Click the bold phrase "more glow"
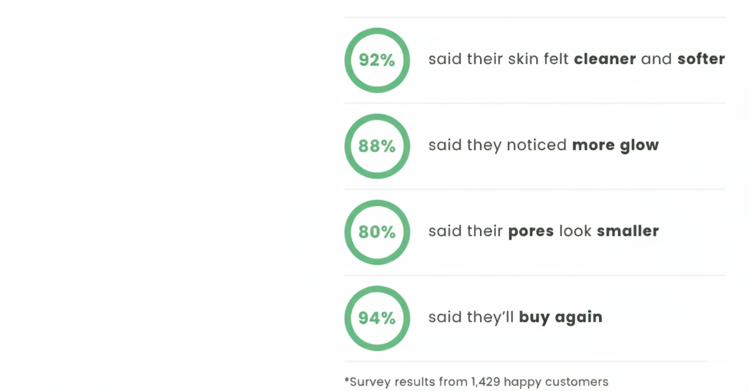 tap(615, 145)
